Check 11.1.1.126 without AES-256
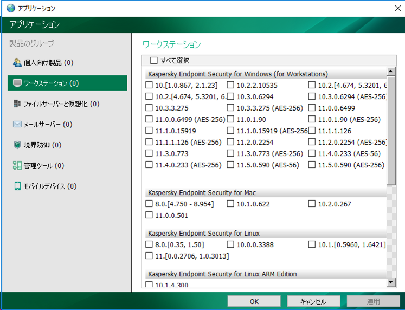The width and height of the screenshot is (405, 310). pyautogui.click(x=312, y=131)
